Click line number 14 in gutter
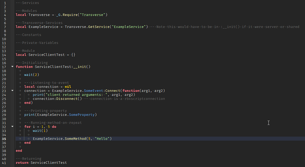The width and height of the screenshot is (305, 167). pyautogui.click(x=4, y=55)
